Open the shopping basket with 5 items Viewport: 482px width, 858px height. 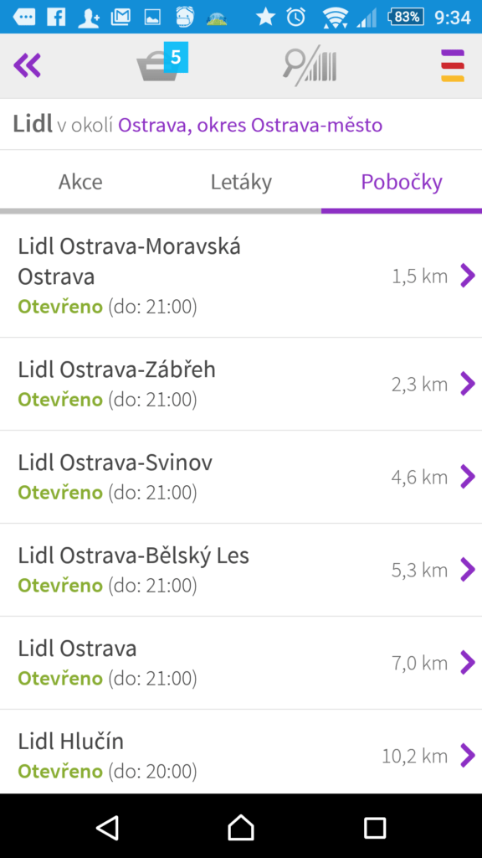pyautogui.click(x=162, y=62)
